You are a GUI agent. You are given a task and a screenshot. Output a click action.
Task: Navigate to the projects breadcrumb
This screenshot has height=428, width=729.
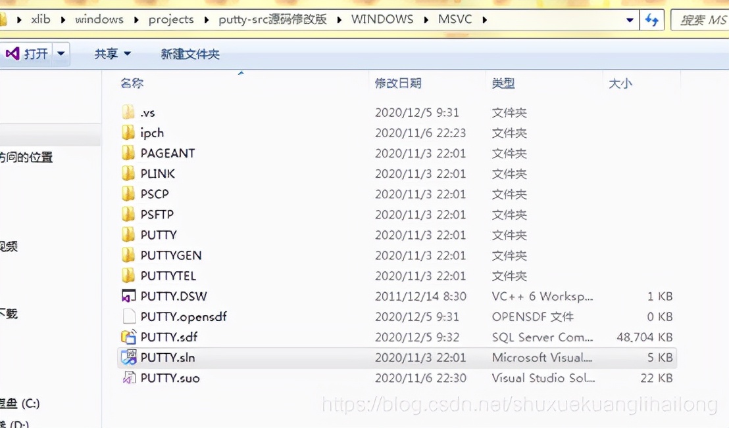[170, 20]
